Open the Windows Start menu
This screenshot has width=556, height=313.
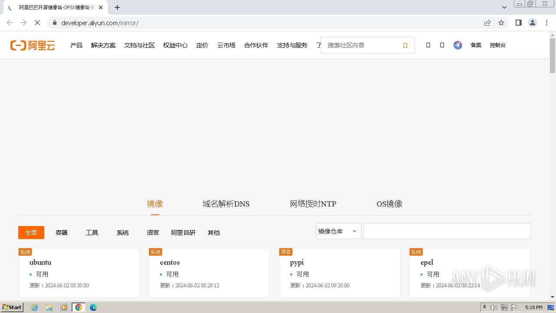pyautogui.click(x=12, y=307)
